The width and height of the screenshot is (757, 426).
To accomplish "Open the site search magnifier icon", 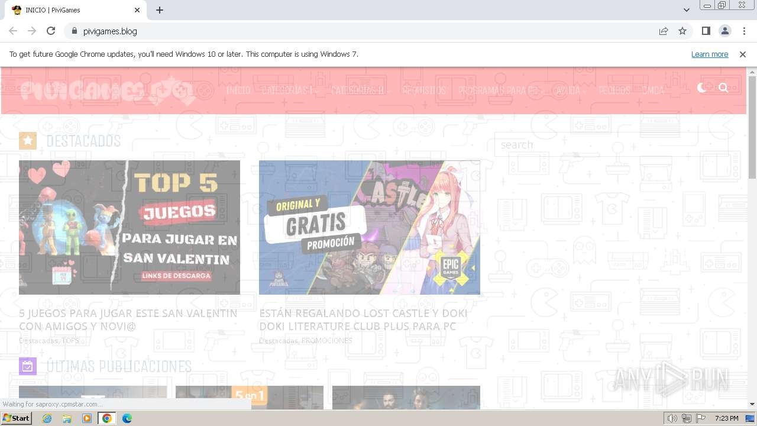I will coord(723,88).
